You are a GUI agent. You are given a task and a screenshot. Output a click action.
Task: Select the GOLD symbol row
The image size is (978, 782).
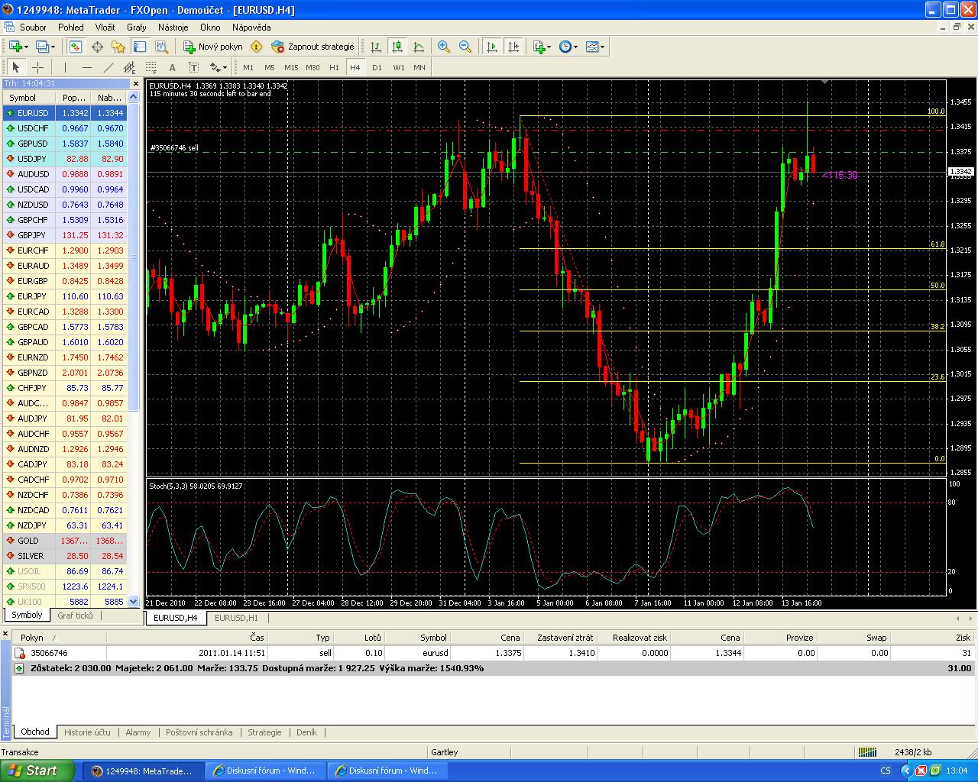coord(65,541)
